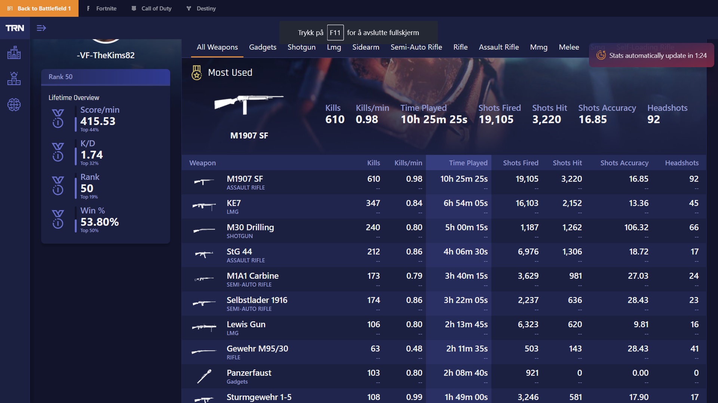The height and width of the screenshot is (403, 718).
Task: Click the Lewis Gun row weapon icon
Action: coord(204,327)
